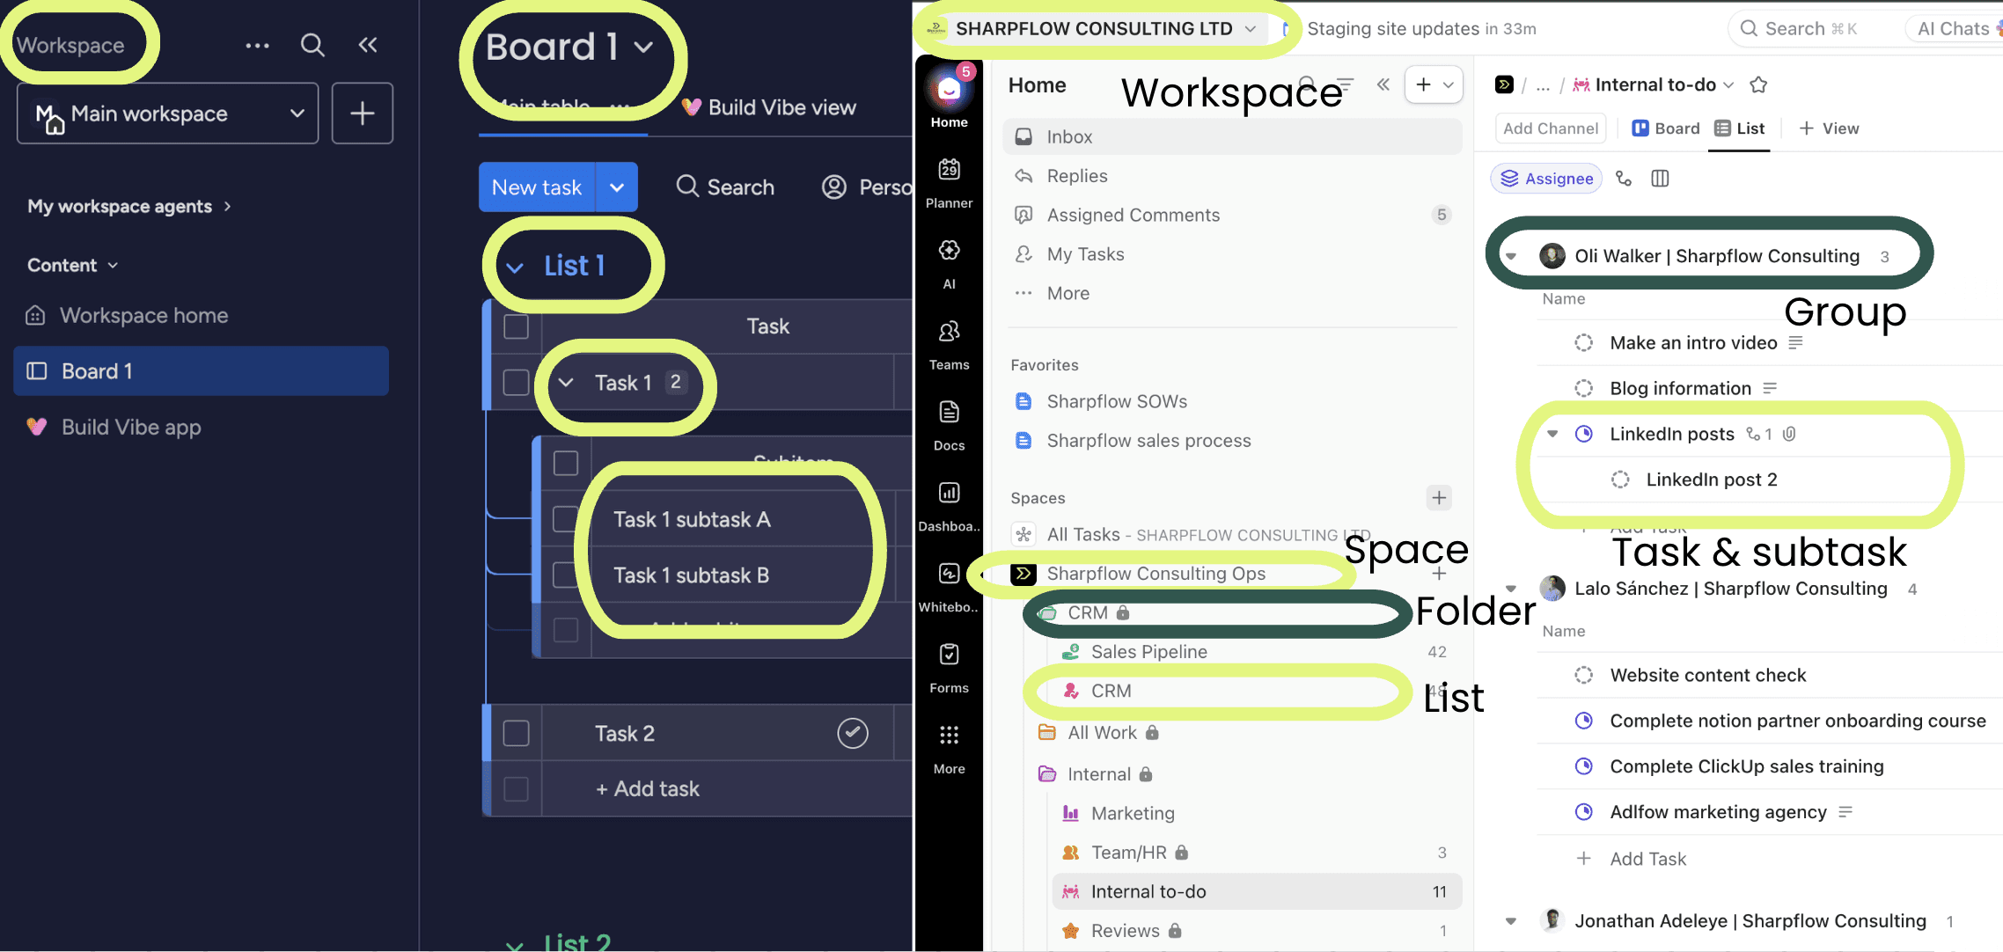Click the plus button beside Main workspace
2003x952 pixels.
pos(362,114)
